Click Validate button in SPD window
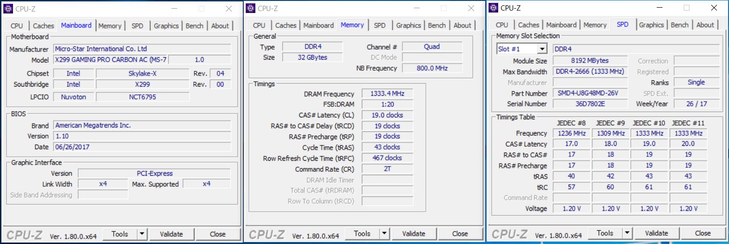The width and height of the screenshot is (729, 244). [x=657, y=233]
